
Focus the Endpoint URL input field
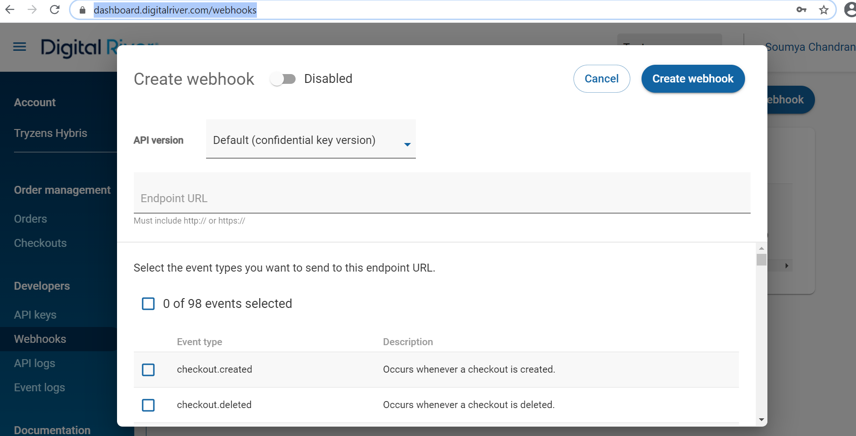[x=442, y=193]
